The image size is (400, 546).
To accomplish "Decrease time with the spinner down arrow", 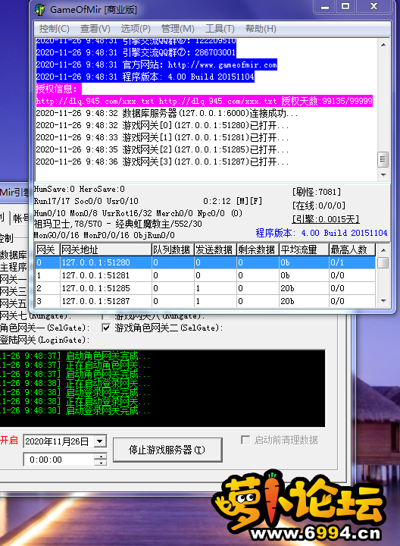I will point(101,463).
